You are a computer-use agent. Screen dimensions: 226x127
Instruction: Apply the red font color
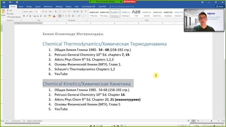(x=54, y=16)
